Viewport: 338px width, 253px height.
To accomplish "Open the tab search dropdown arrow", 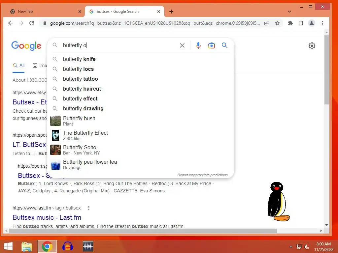I will pyautogui.click(x=289, y=12).
